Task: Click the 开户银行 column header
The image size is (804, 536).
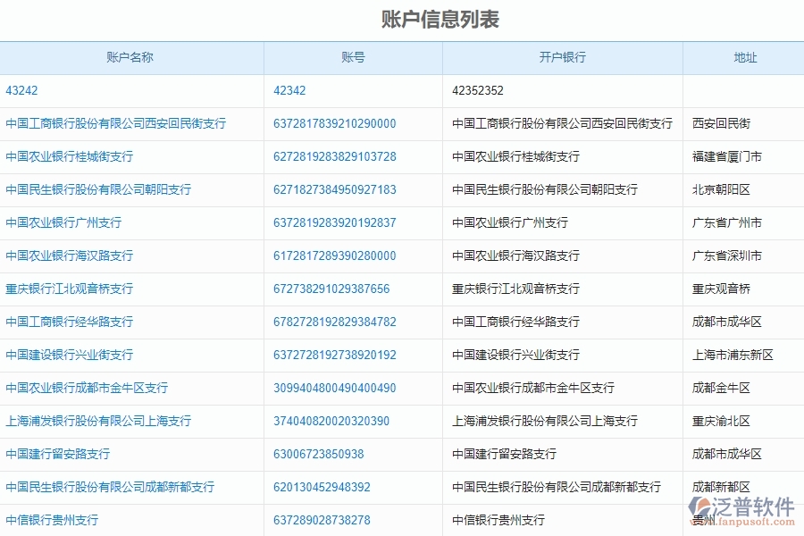Action: click(x=562, y=57)
